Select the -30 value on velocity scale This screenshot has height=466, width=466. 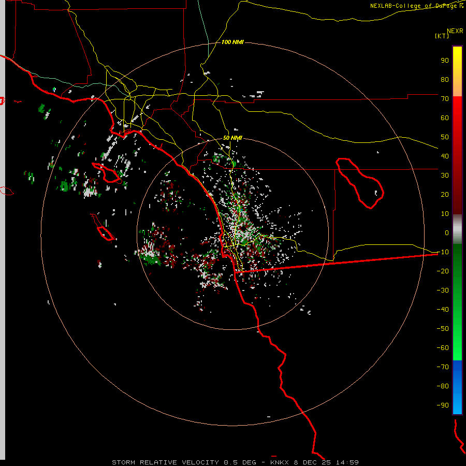click(443, 290)
